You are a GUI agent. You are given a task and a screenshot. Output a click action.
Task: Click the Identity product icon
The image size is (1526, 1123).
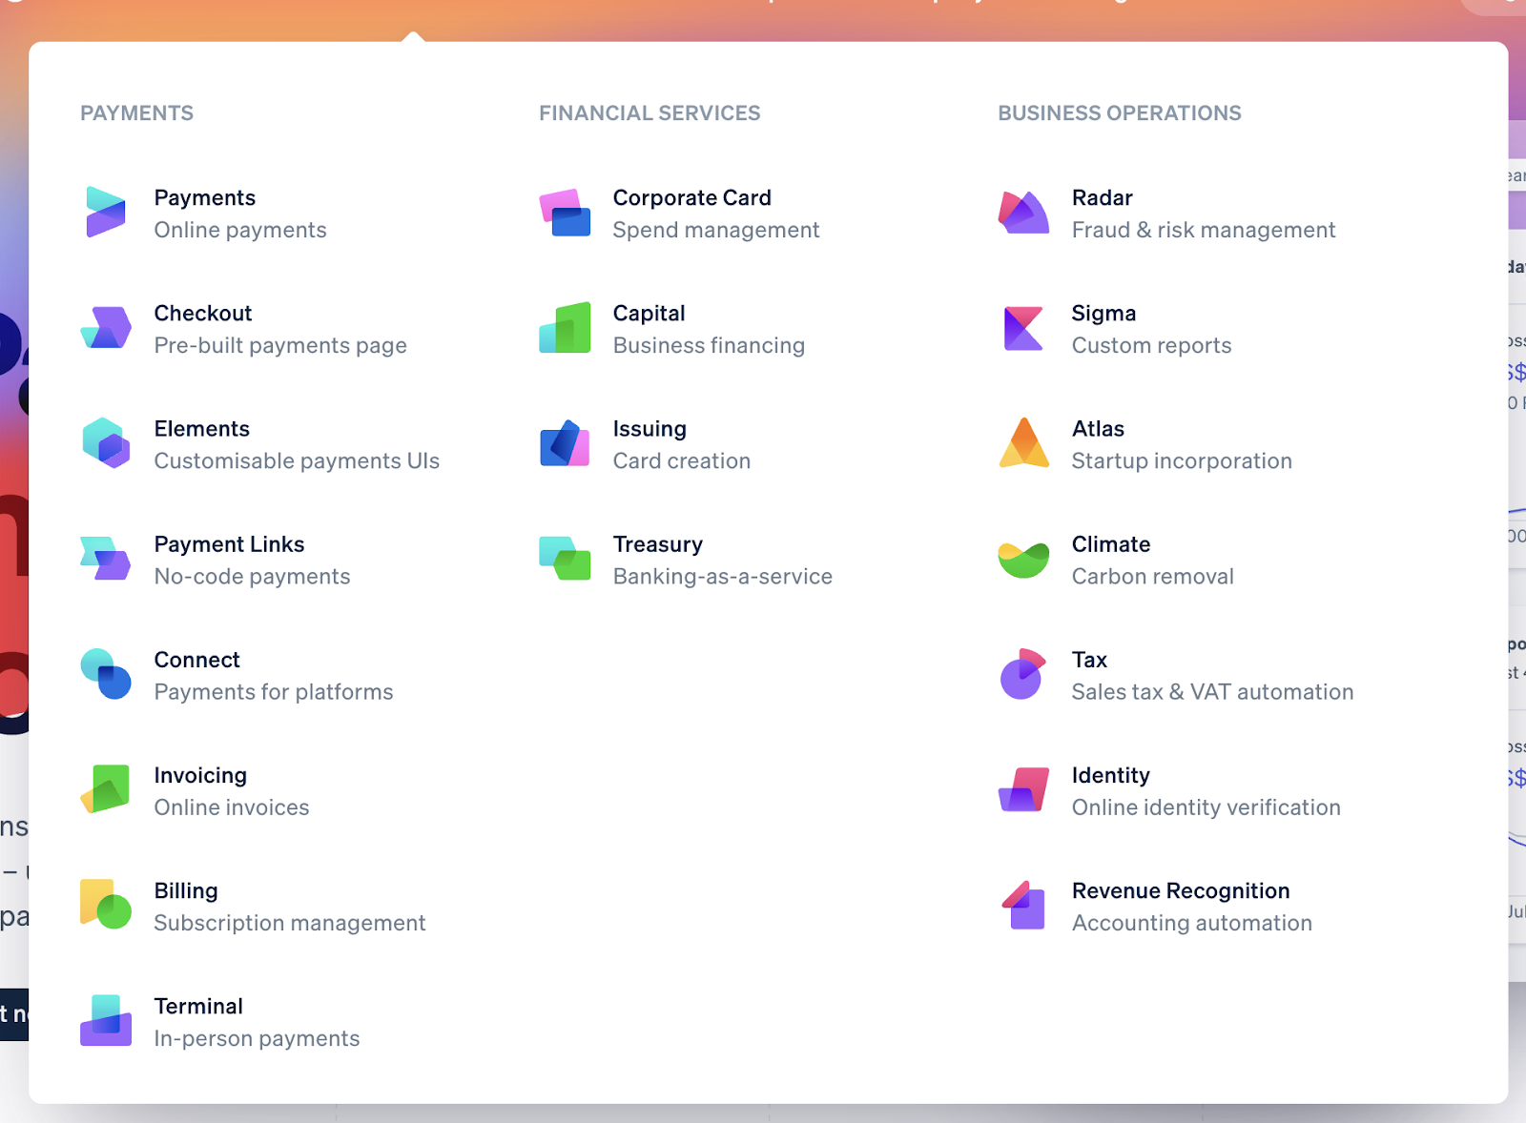point(1023,789)
